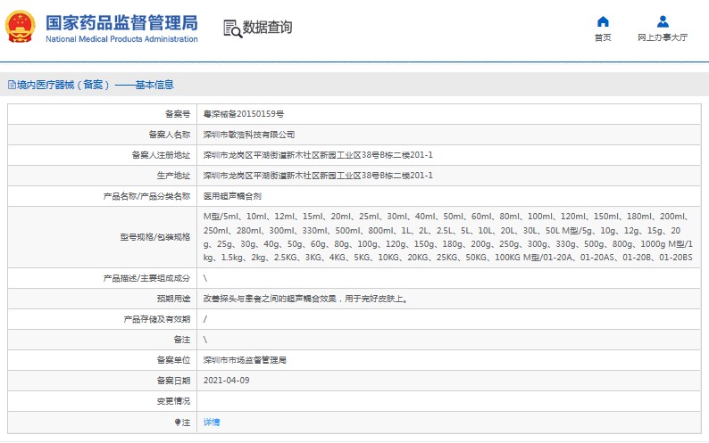The image size is (709, 443).
Task: Open 网上办事大厅 user icon
Action: pyautogui.click(x=663, y=21)
